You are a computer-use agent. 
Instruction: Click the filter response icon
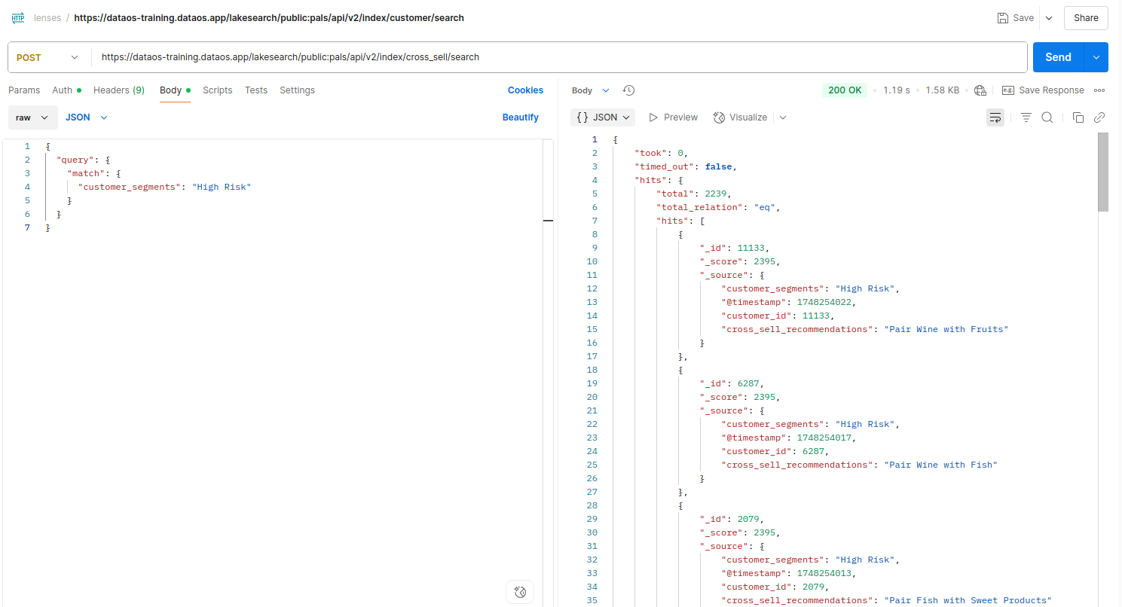(x=1026, y=117)
